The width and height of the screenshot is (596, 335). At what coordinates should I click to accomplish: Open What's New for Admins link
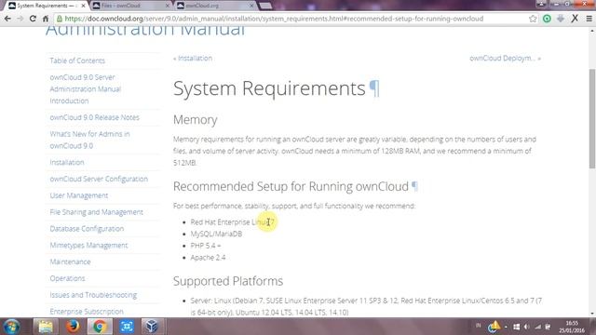click(89, 140)
